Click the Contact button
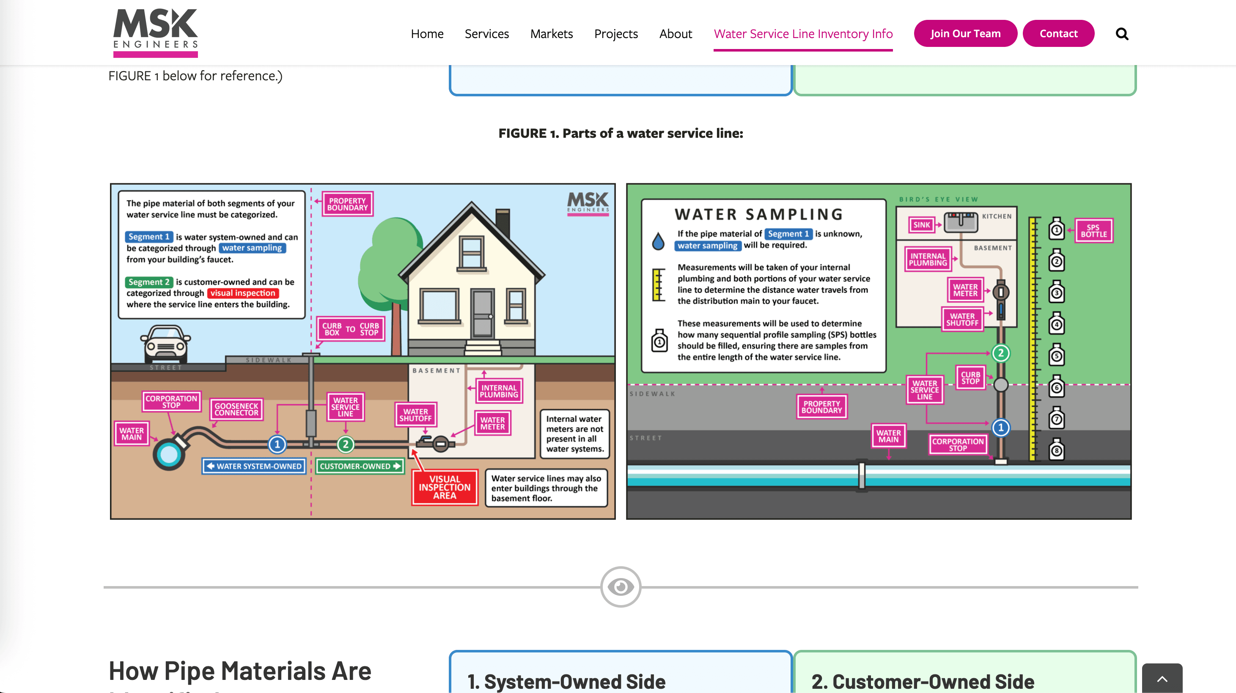Viewport: 1236px width, 693px height. [x=1058, y=33]
